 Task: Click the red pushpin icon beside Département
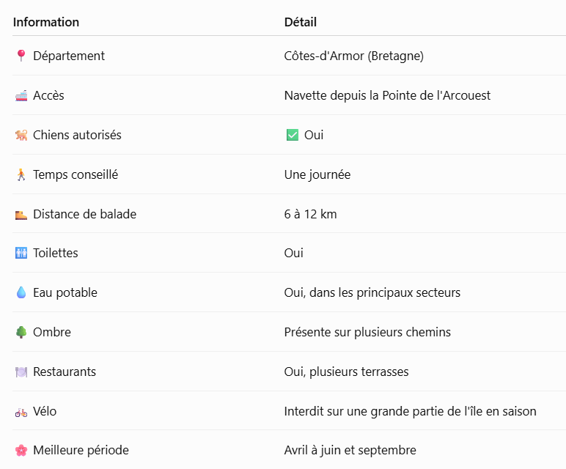pyautogui.click(x=21, y=56)
